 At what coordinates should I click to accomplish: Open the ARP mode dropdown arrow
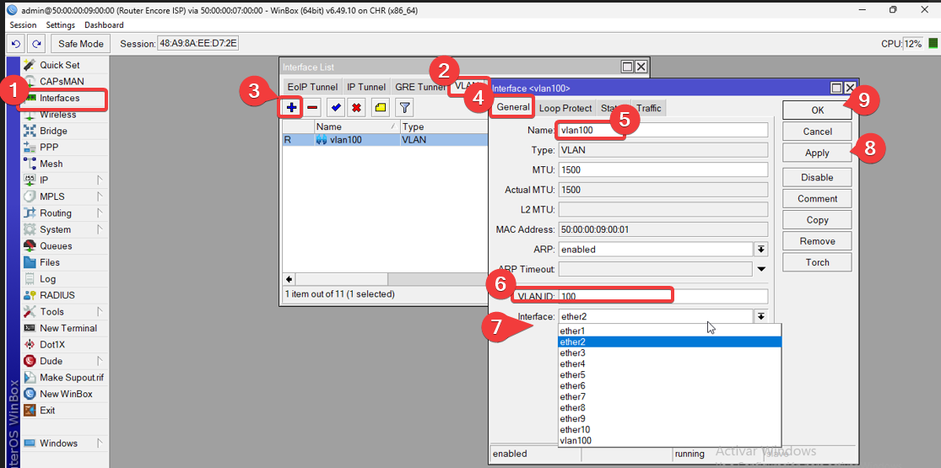760,250
